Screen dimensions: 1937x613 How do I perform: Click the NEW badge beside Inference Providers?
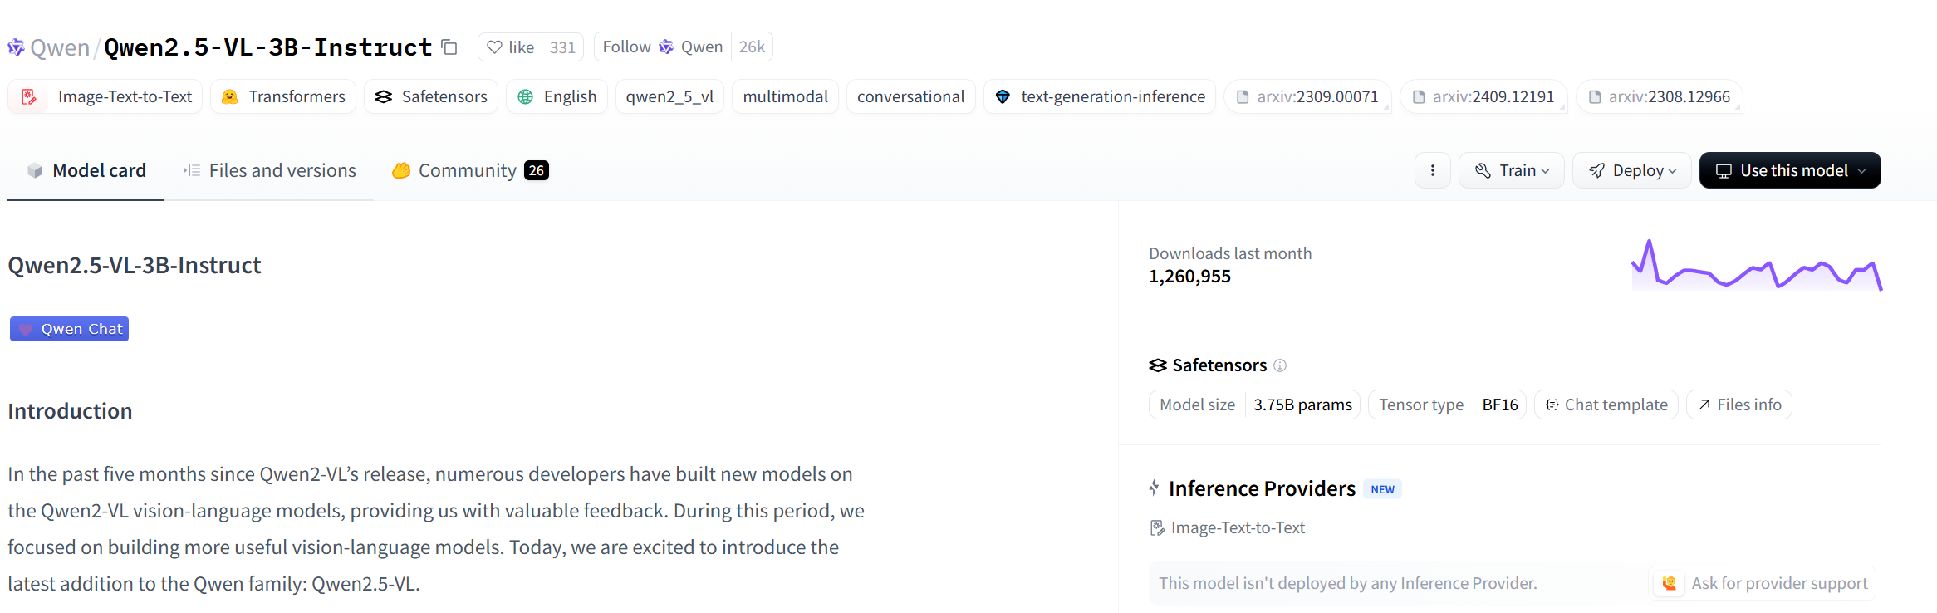point(1382,489)
